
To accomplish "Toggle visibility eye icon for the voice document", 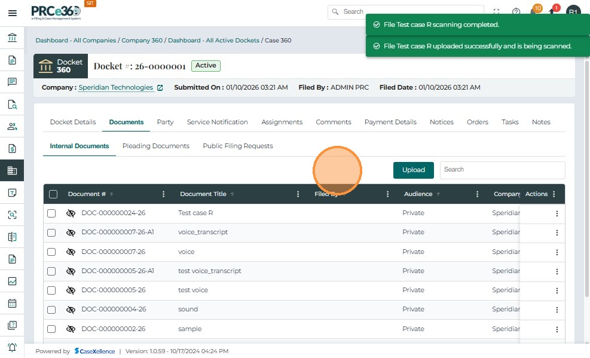I will [71, 252].
